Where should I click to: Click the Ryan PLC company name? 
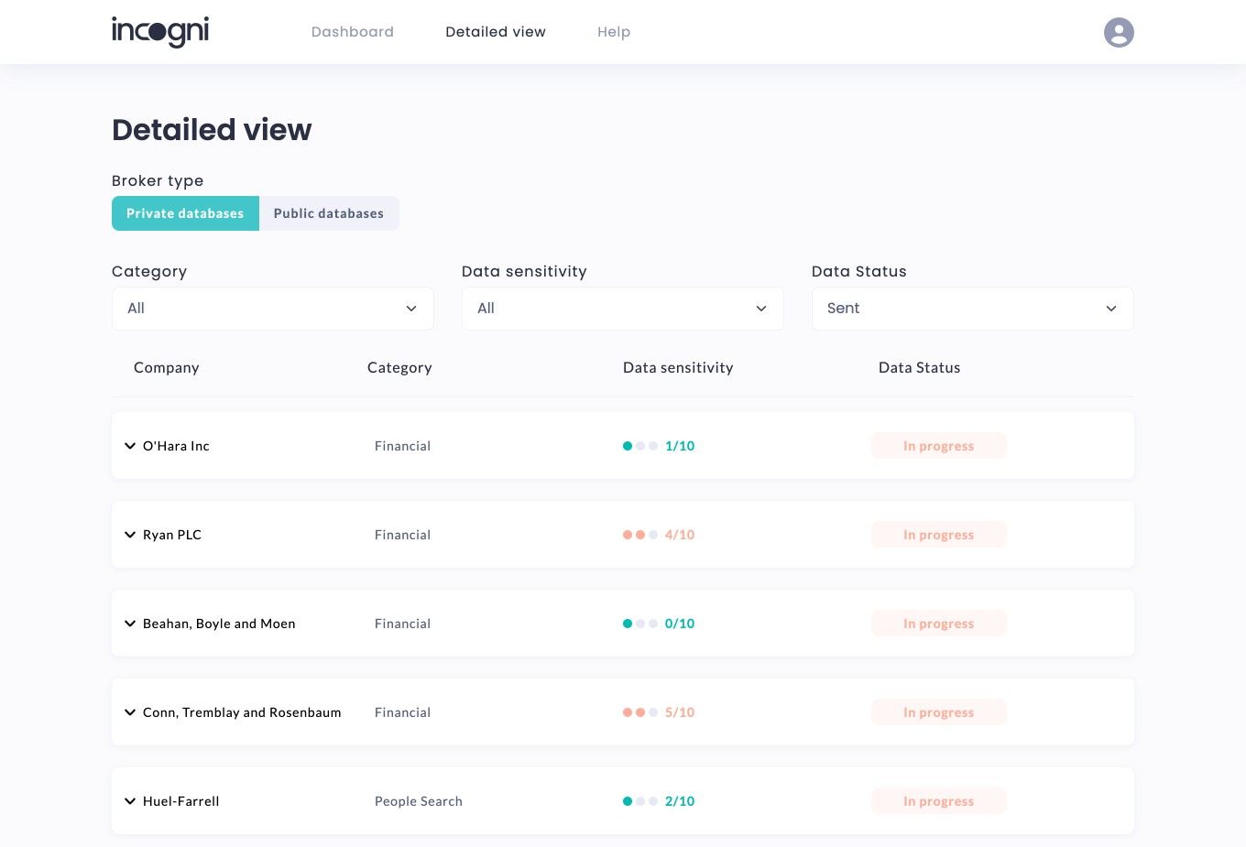[x=172, y=535]
